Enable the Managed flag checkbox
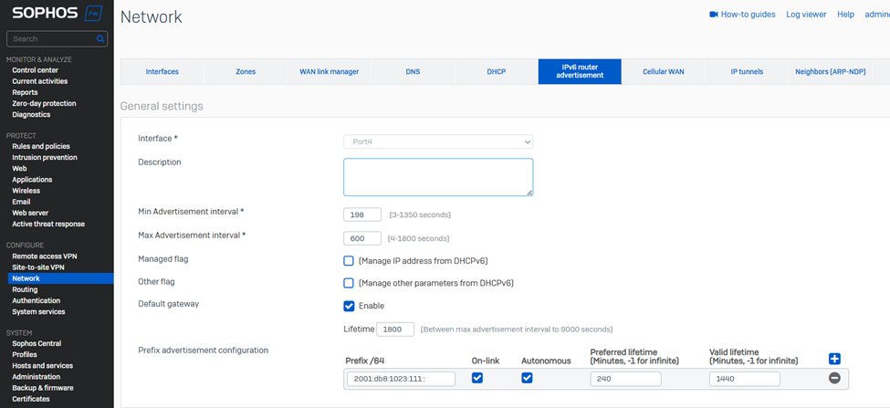 (x=349, y=261)
